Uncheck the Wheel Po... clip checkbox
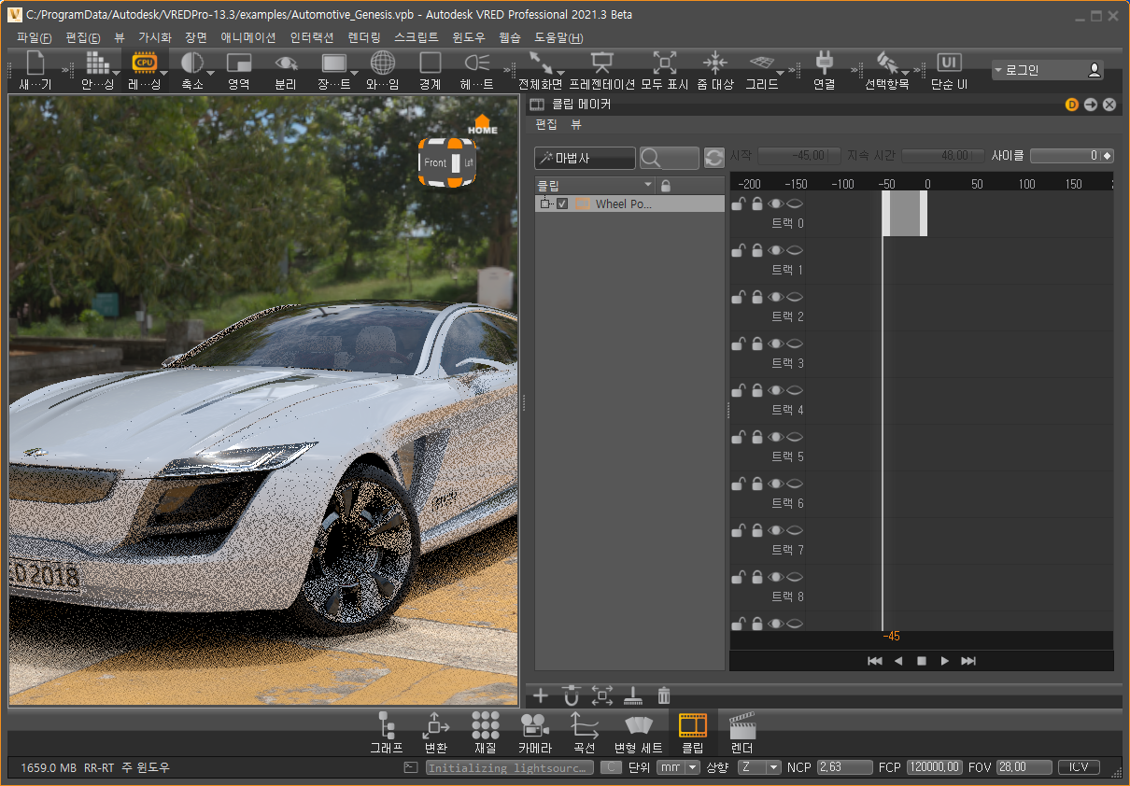Screen dimensions: 1130x786 click(x=562, y=204)
